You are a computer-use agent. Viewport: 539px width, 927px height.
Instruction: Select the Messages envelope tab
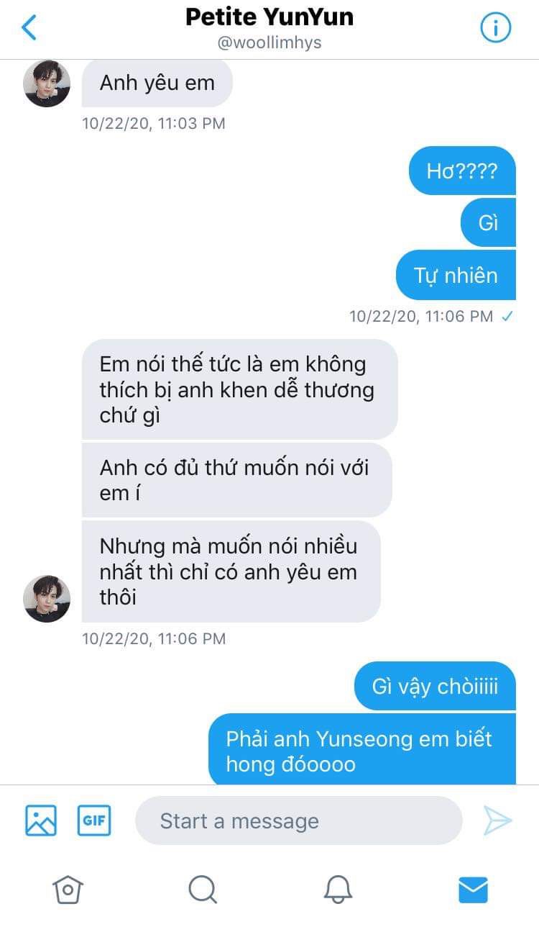tap(473, 890)
